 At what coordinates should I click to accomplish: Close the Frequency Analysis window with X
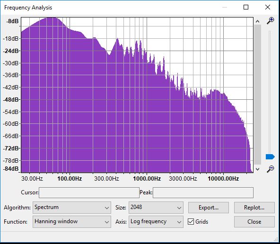tap(268, 7)
